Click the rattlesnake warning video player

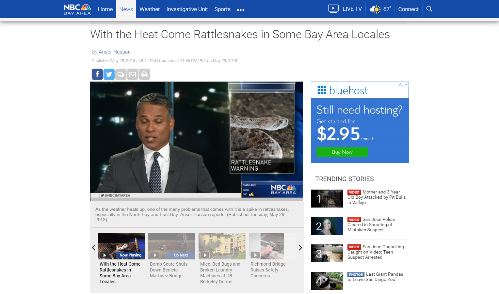(197, 141)
